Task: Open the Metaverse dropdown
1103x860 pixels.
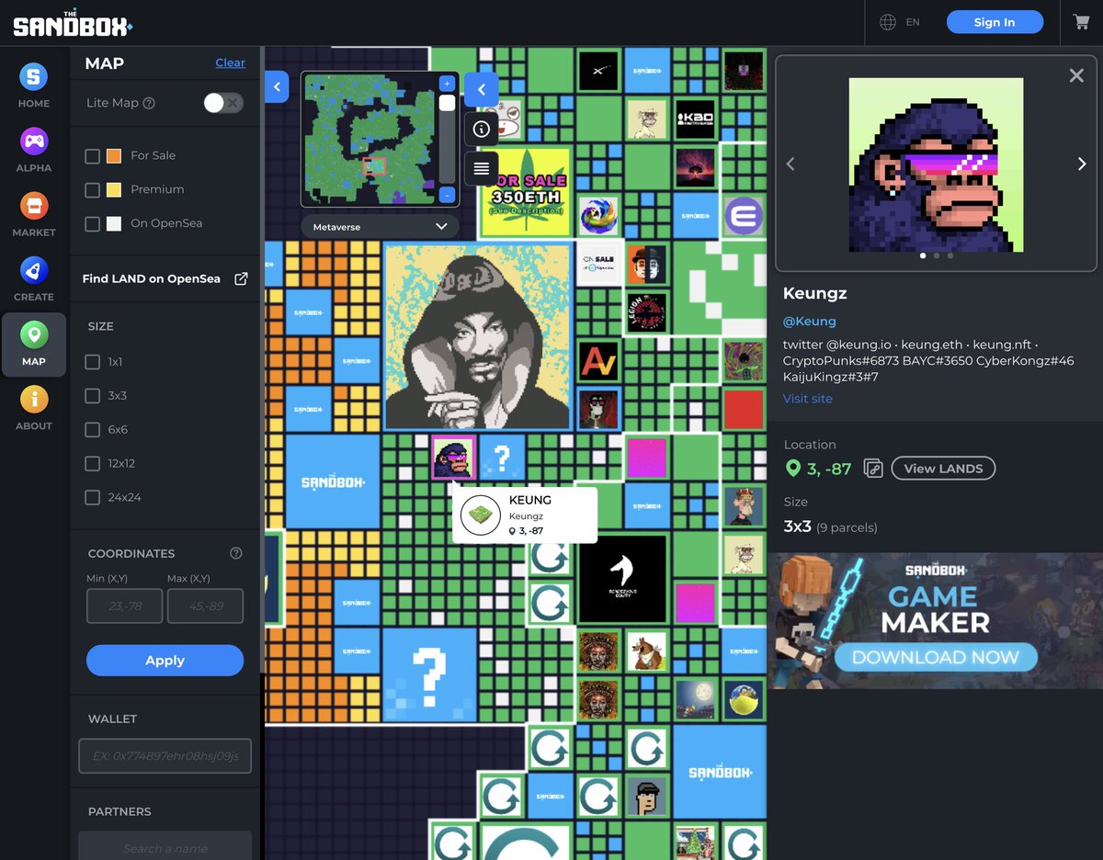Action: pyautogui.click(x=380, y=226)
